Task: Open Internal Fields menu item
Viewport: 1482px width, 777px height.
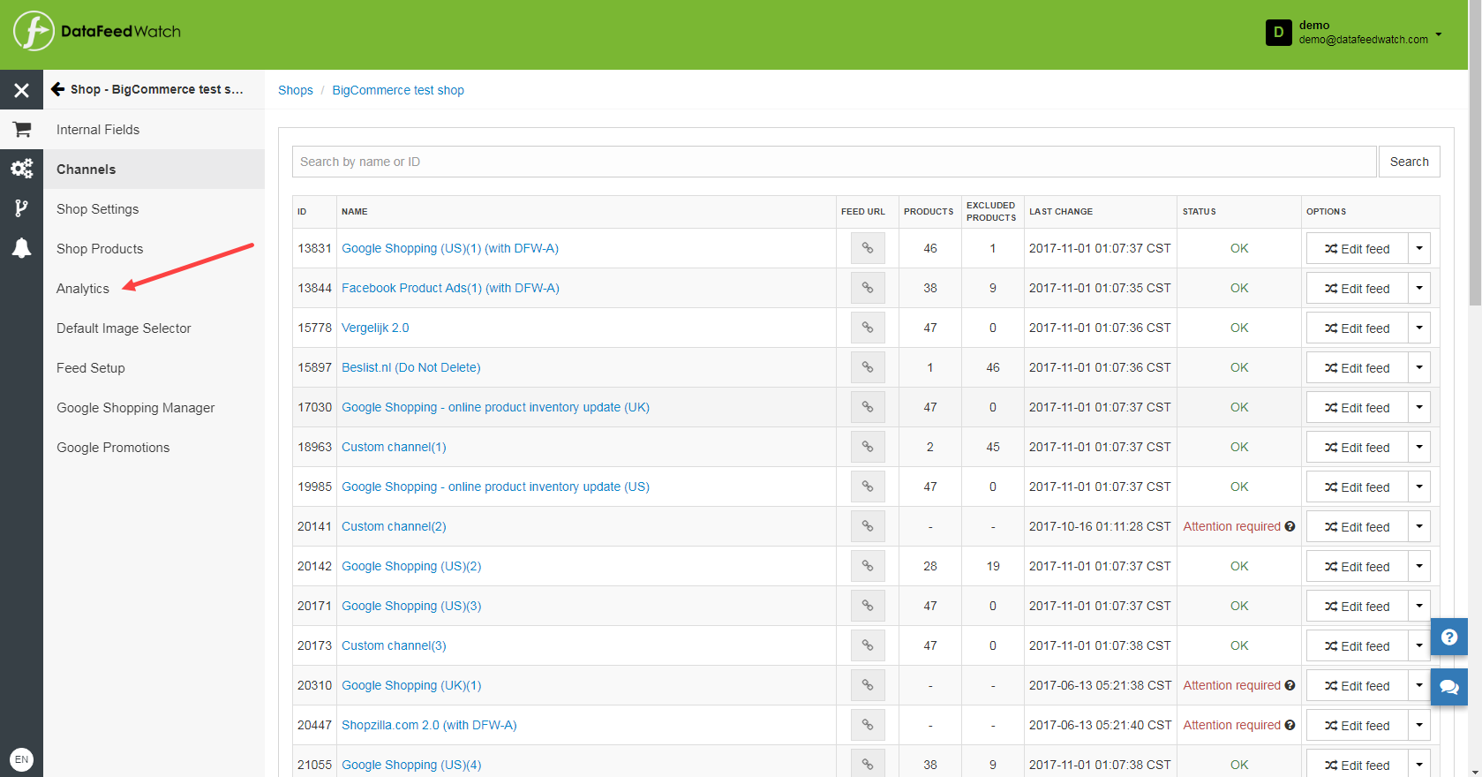Action: pos(154,130)
